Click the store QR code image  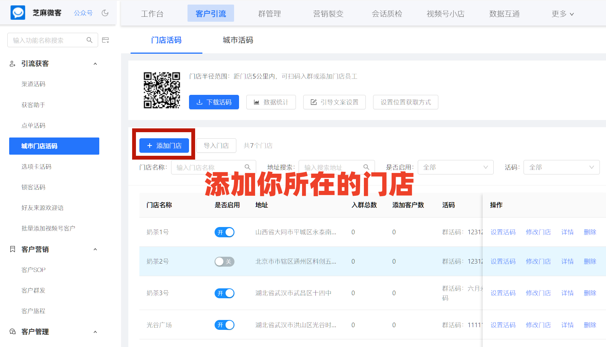point(162,90)
